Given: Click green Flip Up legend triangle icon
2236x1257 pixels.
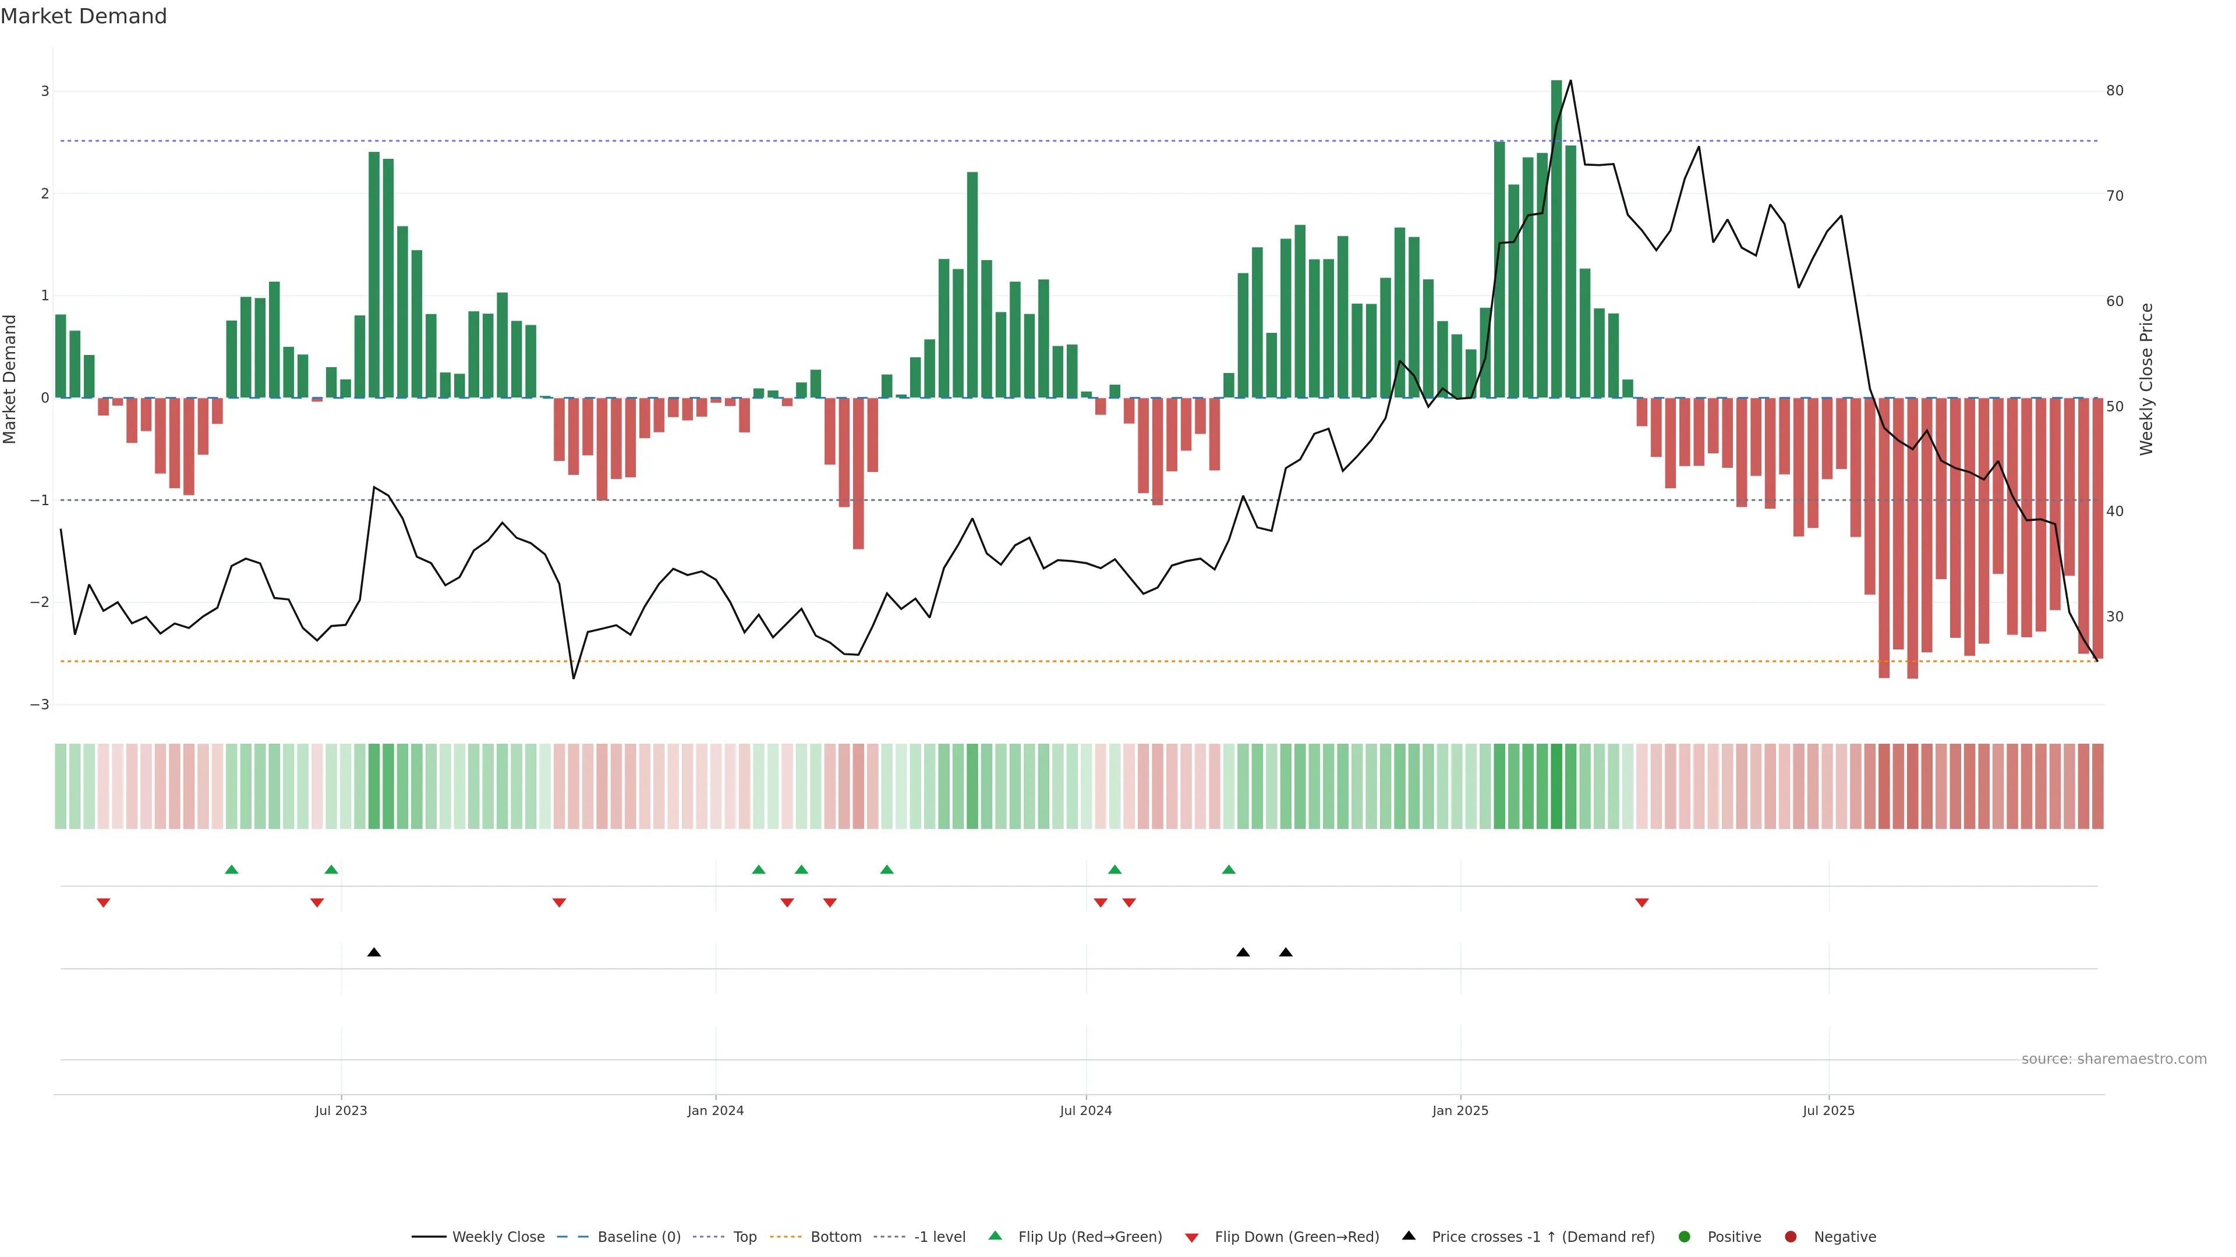Looking at the screenshot, I should pos(996,1235).
